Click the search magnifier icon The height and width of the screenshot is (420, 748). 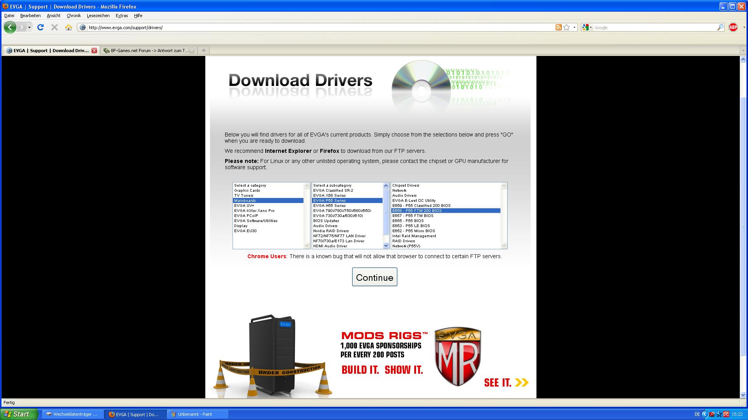720,27
